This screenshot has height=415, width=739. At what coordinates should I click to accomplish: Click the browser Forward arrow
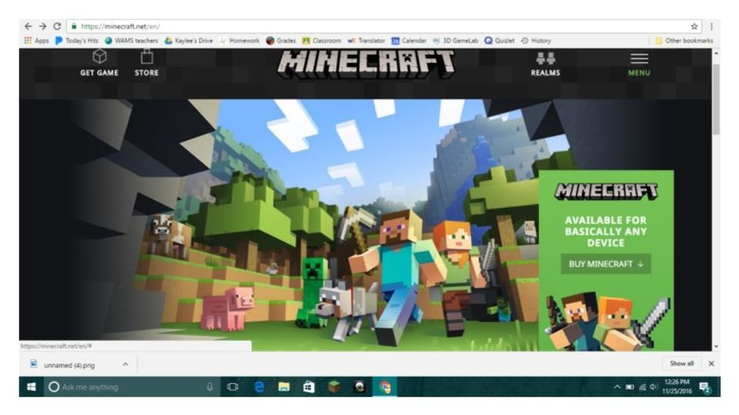pyautogui.click(x=43, y=26)
